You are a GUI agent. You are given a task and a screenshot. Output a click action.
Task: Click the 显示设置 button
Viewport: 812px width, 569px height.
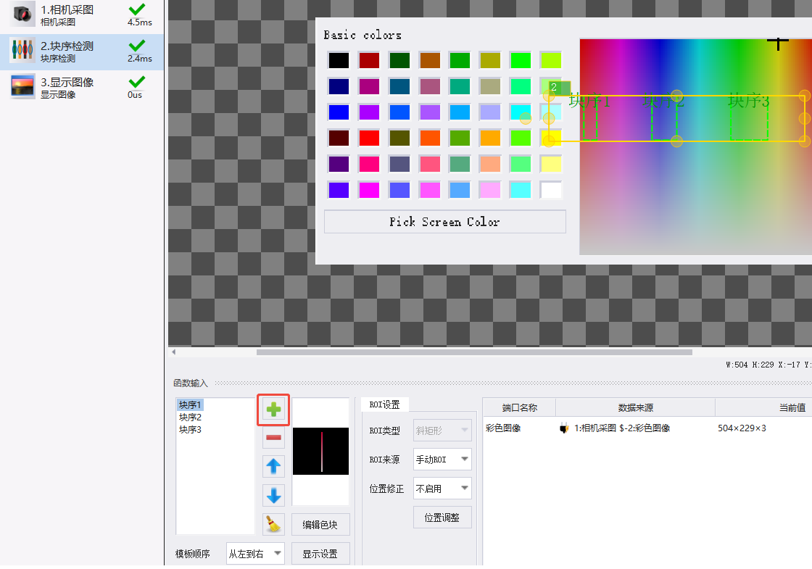(x=320, y=554)
